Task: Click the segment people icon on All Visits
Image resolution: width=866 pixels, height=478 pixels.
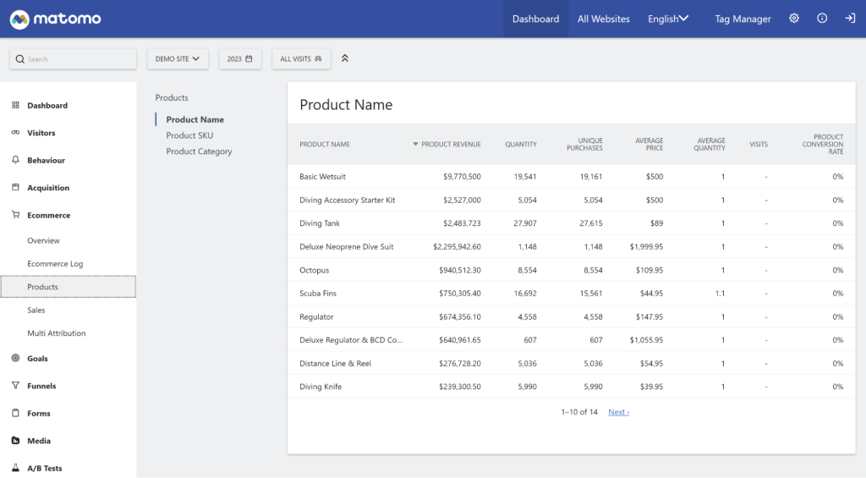Action: tap(318, 58)
